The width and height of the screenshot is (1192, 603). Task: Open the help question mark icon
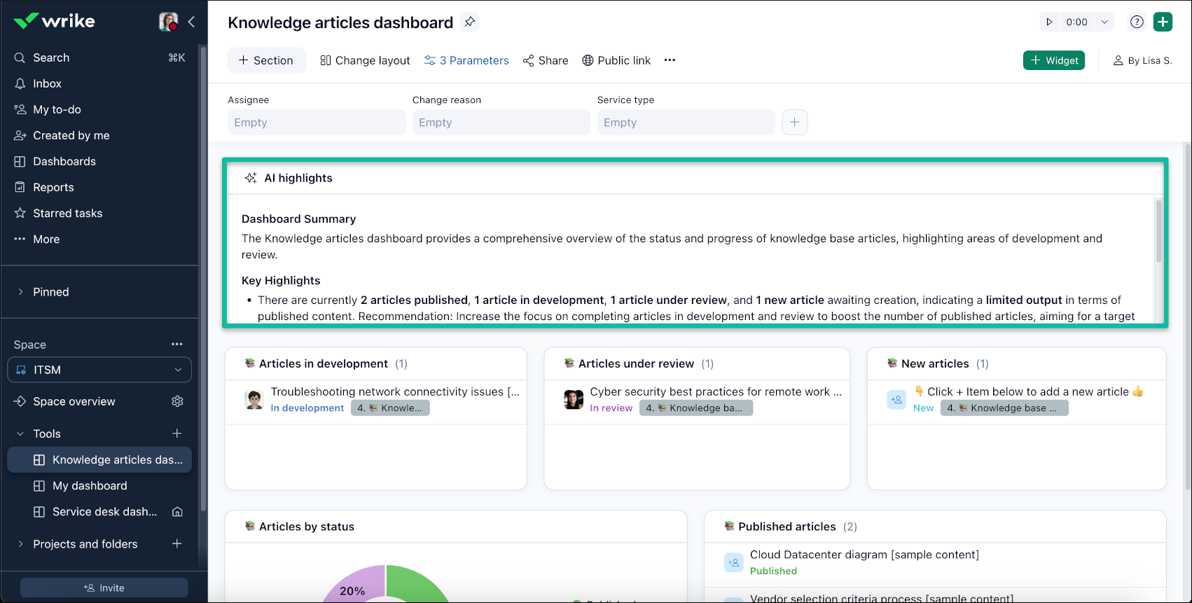(x=1137, y=22)
